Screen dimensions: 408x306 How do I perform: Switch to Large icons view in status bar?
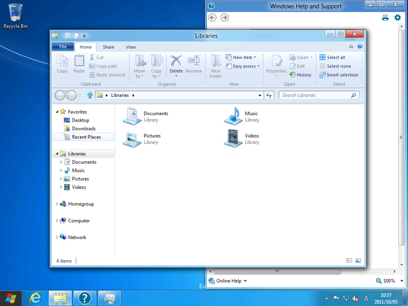point(358,261)
